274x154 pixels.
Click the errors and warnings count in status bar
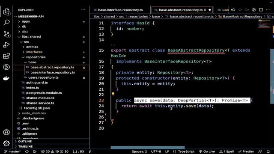[55, 151]
